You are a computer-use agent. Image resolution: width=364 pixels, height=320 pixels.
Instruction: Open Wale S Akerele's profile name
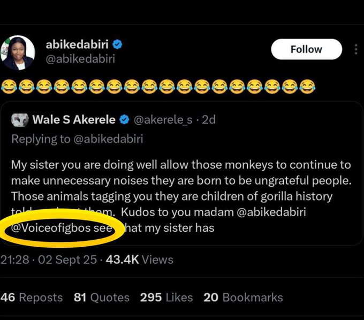pyautogui.click(x=73, y=119)
